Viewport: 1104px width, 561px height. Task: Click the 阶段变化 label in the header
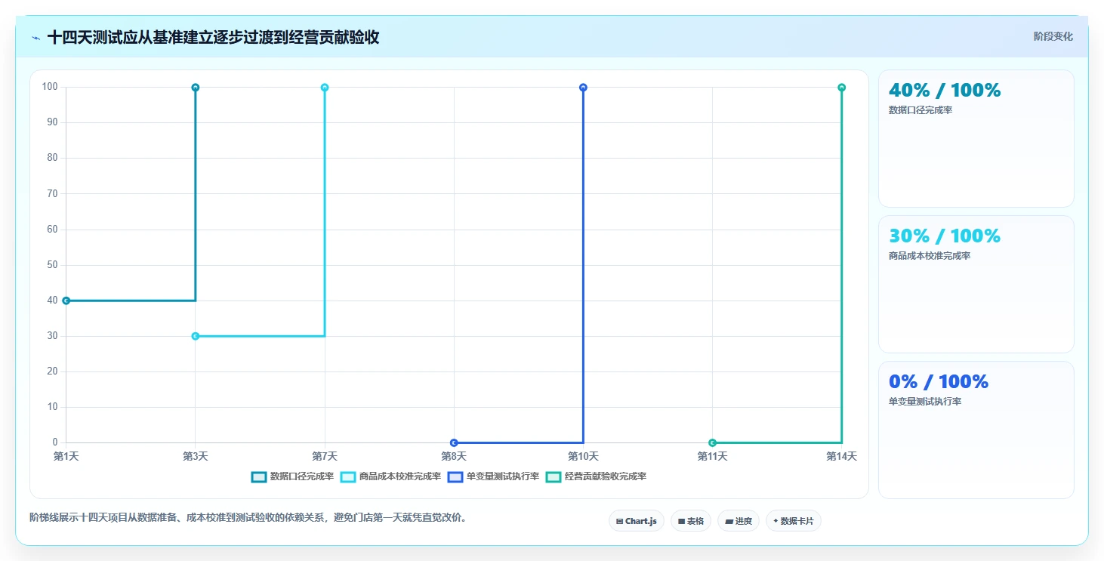[1053, 36]
